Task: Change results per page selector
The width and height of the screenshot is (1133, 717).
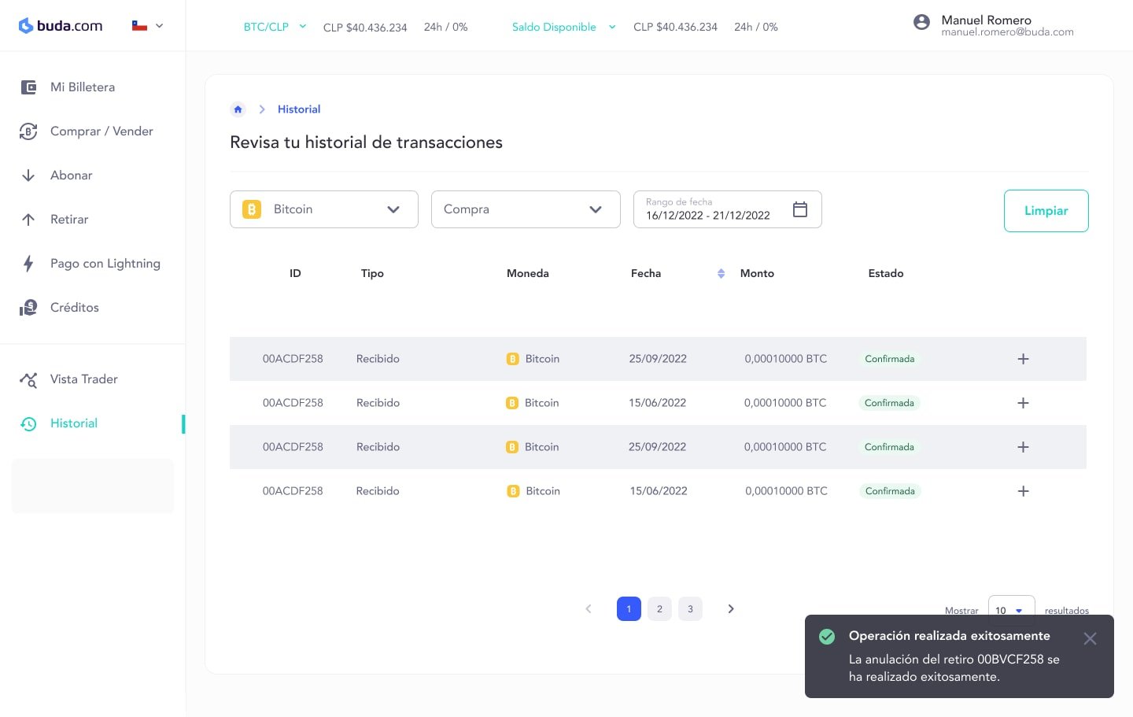Action: [x=1010, y=610]
